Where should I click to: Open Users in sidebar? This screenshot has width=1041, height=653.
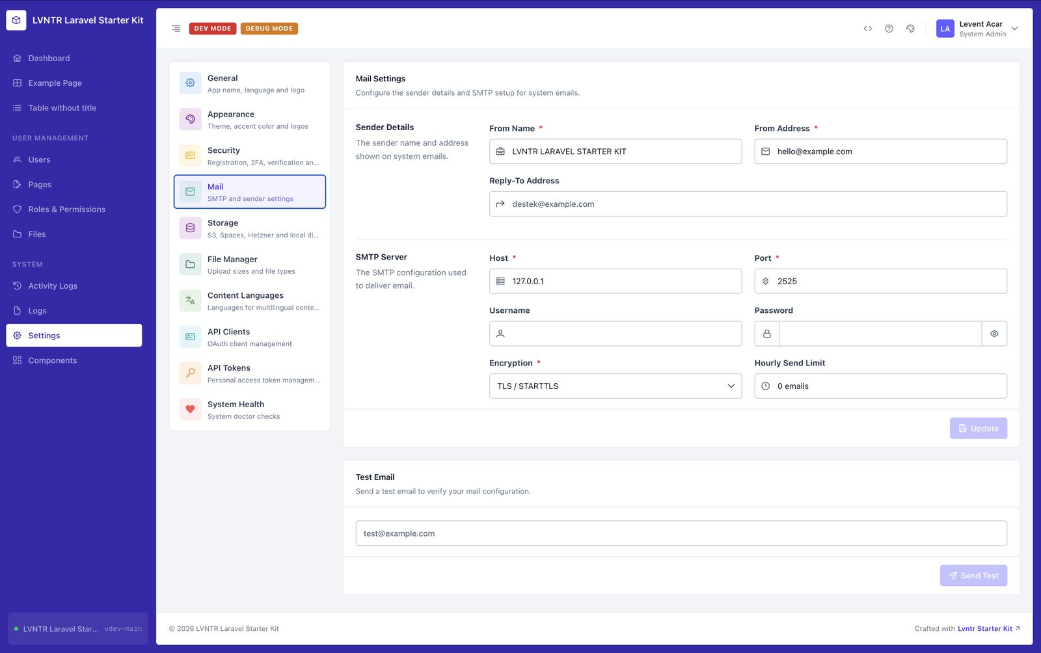[74, 159]
